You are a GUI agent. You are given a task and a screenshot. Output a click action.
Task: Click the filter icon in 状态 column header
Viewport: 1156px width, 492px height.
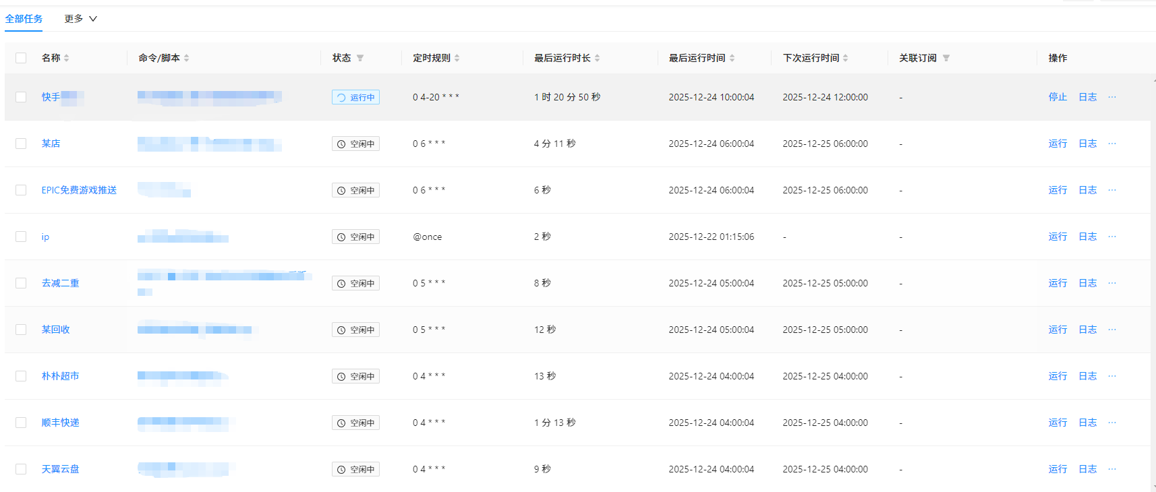[x=360, y=59]
